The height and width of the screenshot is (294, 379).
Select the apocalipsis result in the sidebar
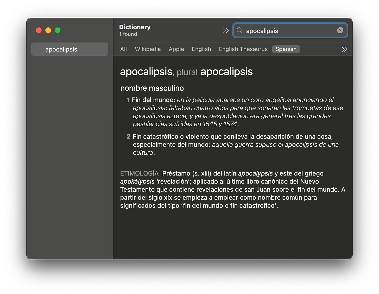pos(70,49)
